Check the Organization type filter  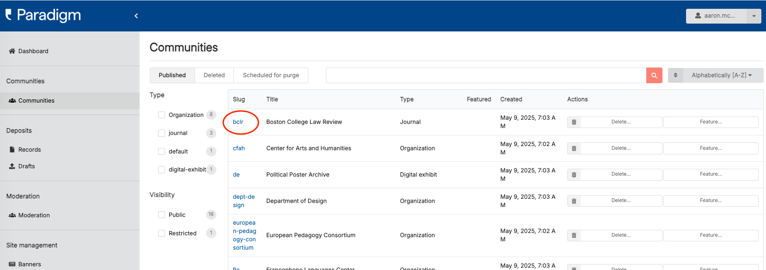tap(162, 115)
